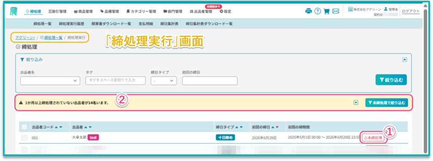Open the 締日タイプ dropdown
The width and height of the screenshot is (433, 161).
[x=164, y=81]
